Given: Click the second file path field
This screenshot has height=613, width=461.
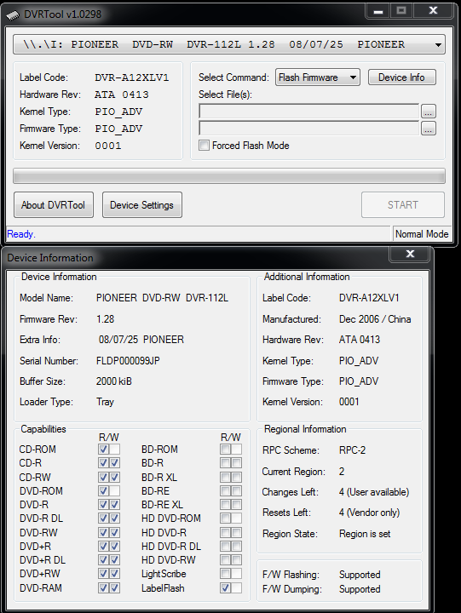Looking at the screenshot, I should click(308, 129).
